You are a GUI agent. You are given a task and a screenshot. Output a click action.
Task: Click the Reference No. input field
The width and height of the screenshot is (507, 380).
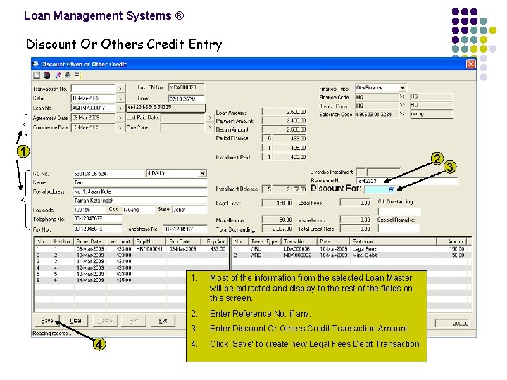click(407, 181)
